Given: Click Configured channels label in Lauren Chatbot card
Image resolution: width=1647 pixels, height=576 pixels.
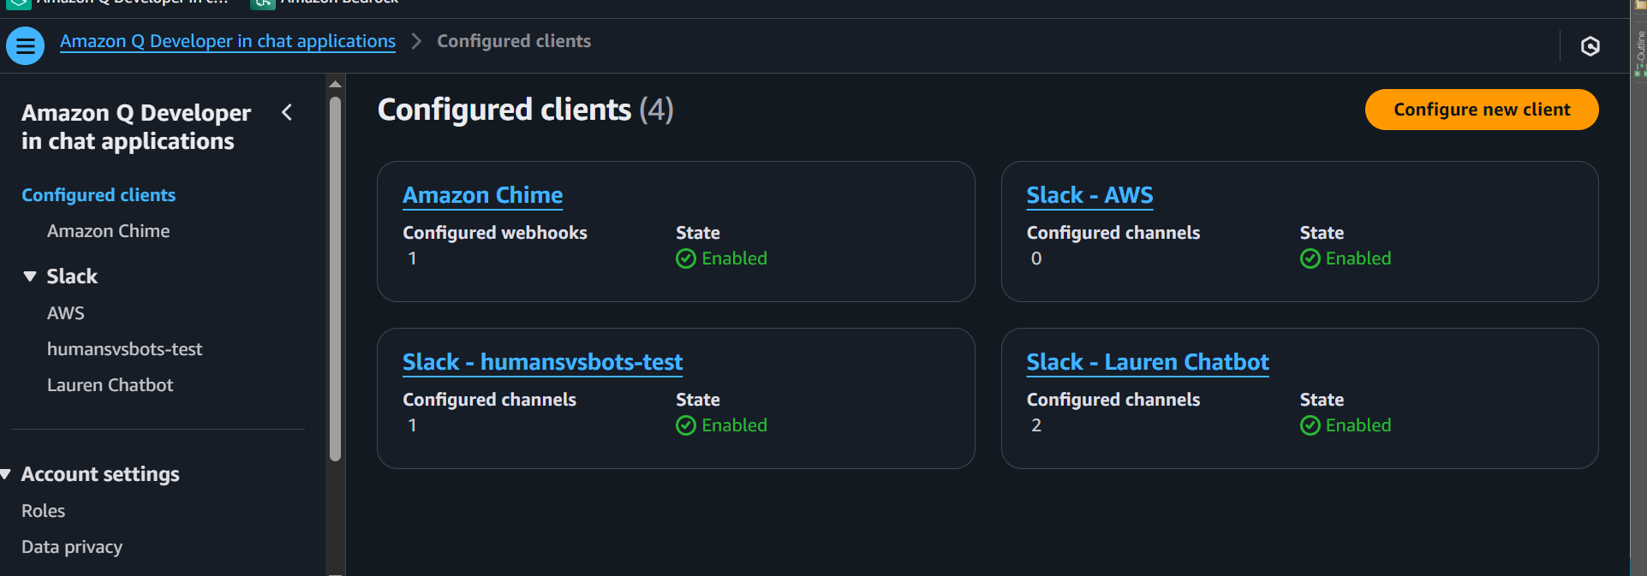Looking at the screenshot, I should click(1113, 400).
